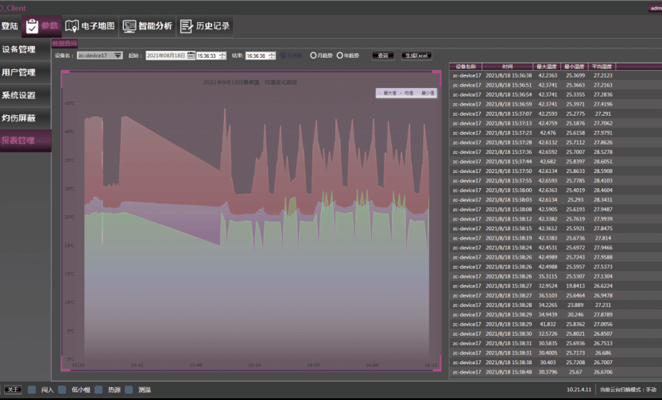
Task: Click the start time spinner arrows
Action: [221, 56]
